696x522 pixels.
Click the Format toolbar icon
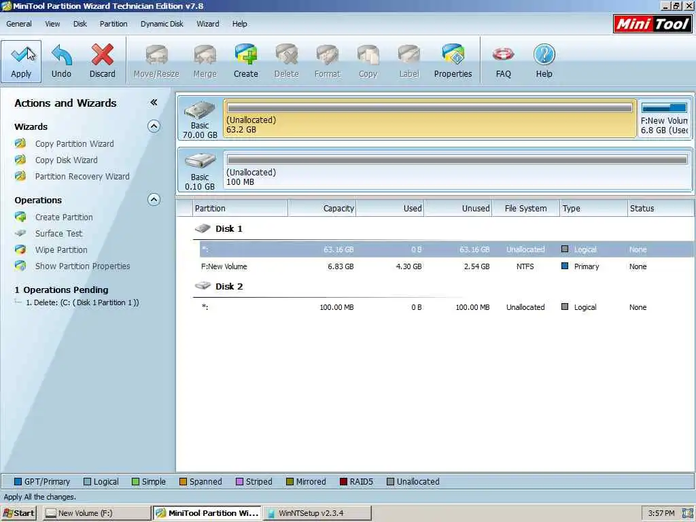point(327,61)
